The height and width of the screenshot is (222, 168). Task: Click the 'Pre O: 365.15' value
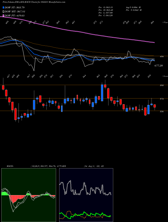pos(106,7)
